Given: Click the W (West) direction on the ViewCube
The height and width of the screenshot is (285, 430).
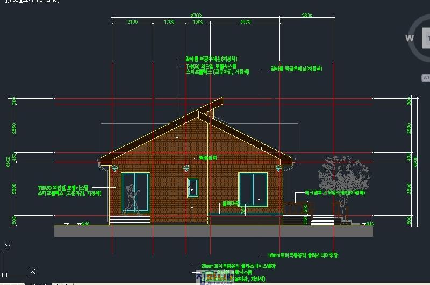Looking at the screenshot, I should coord(410,38).
